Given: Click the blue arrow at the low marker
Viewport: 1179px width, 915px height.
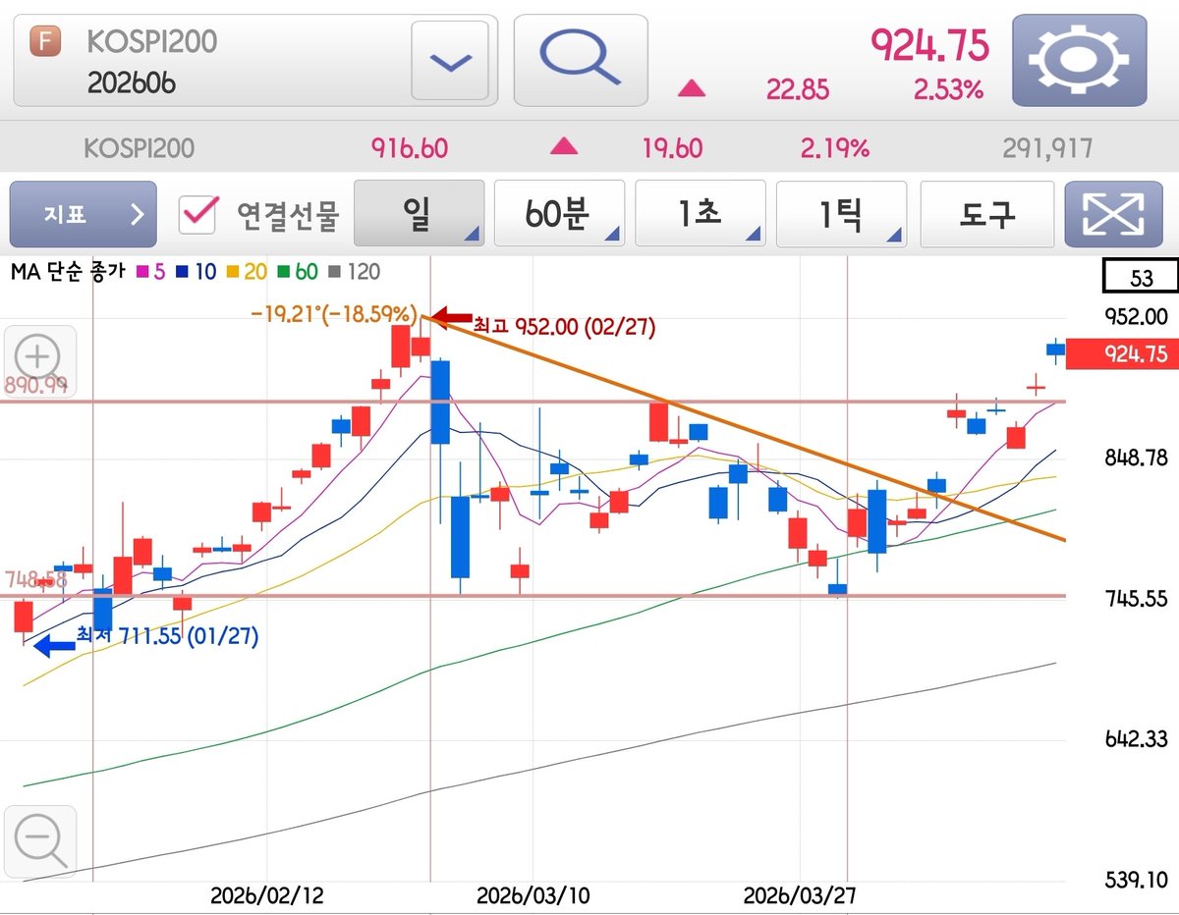Looking at the screenshot, I should [x=54, y=646].
